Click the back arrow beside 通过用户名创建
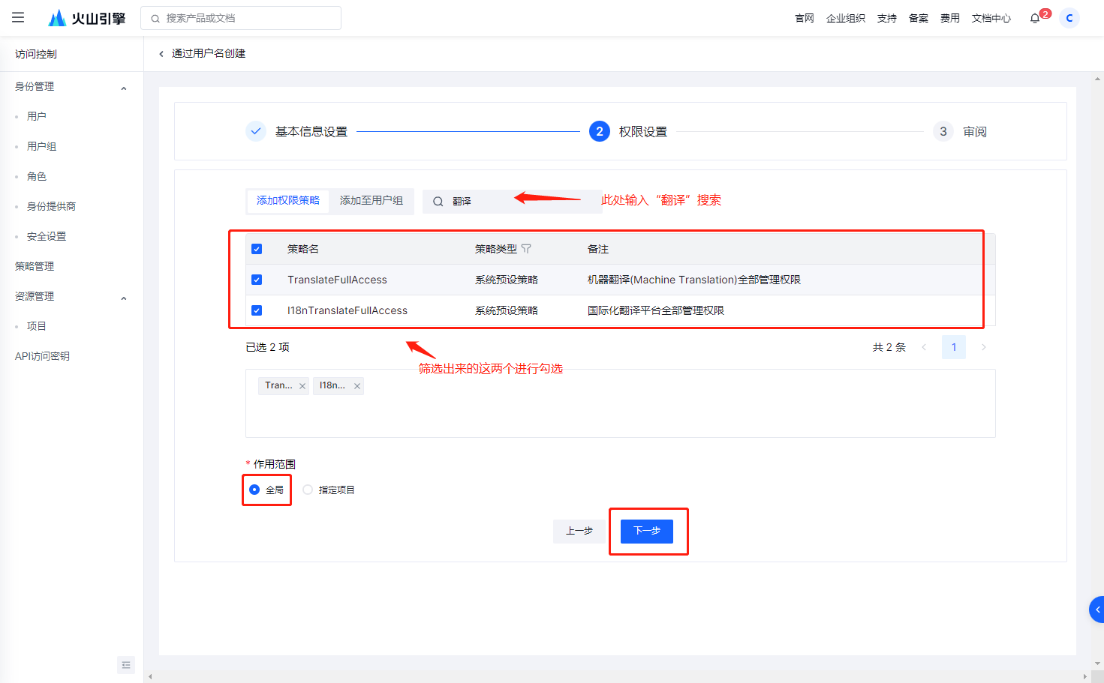The width and height of the screenshot is (1104, 683). pos(161,54)
